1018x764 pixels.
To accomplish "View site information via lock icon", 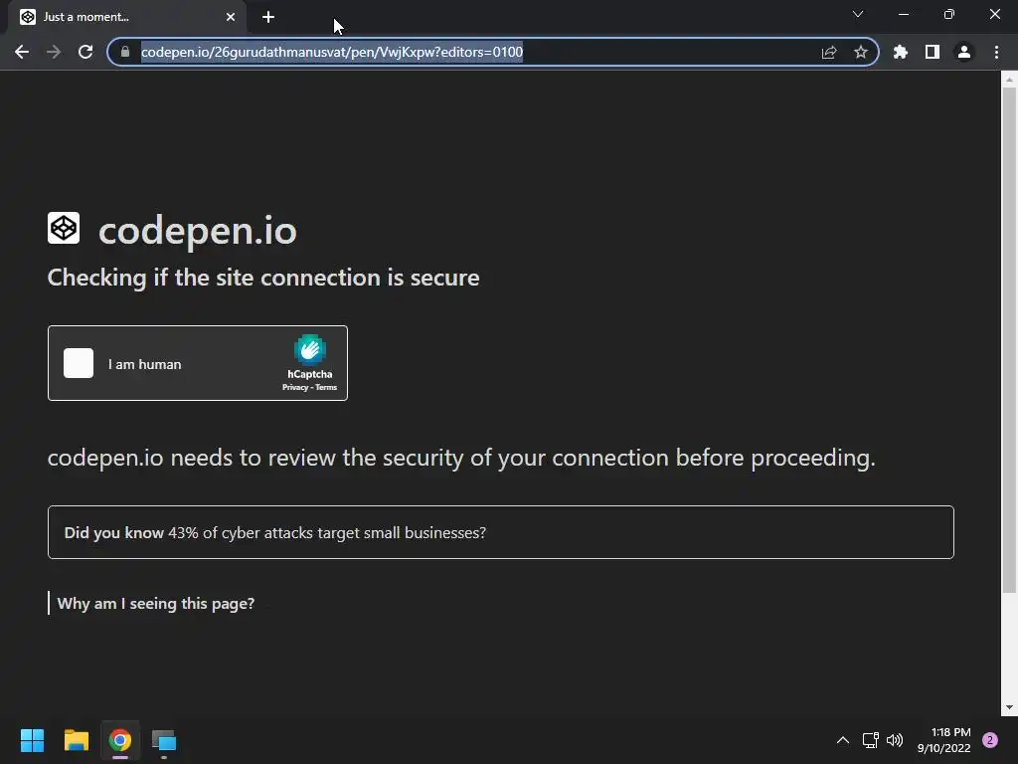I will pyautogui.click(x=125, y=52).
